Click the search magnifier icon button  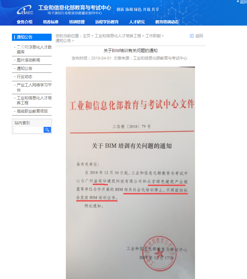47,130
